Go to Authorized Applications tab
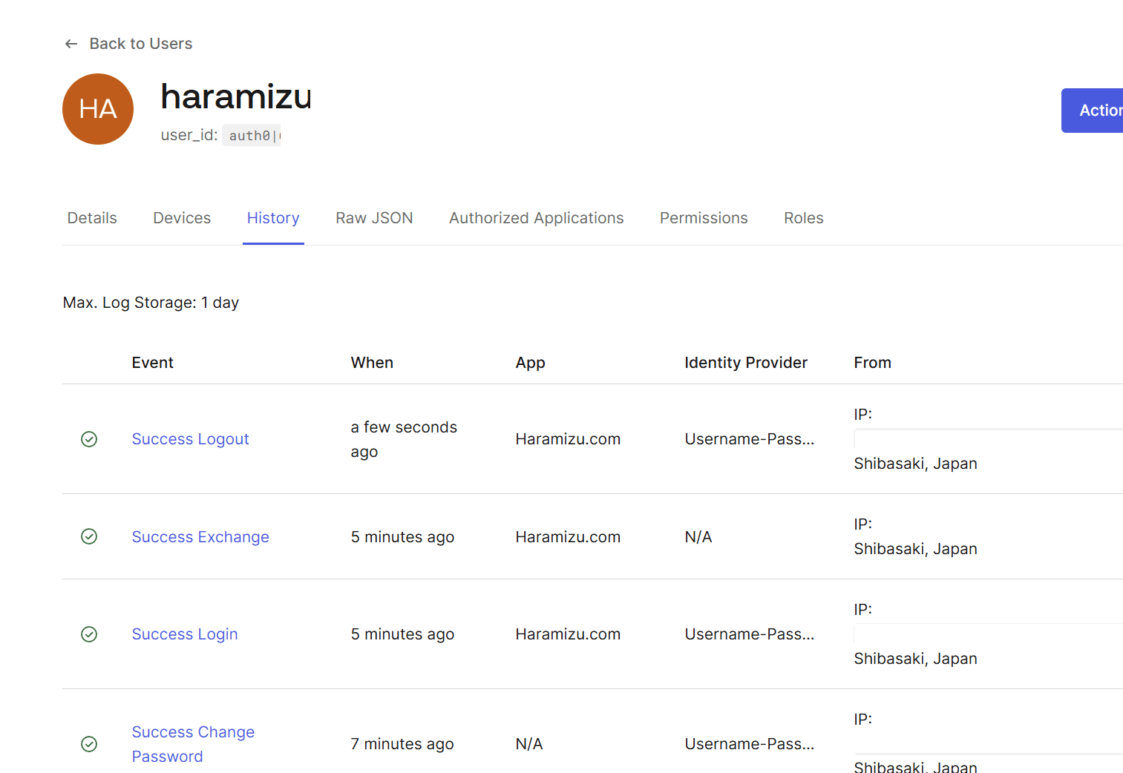Viewport: 1123px width, 773px height. pyautogui.click(x=536, y=218)
